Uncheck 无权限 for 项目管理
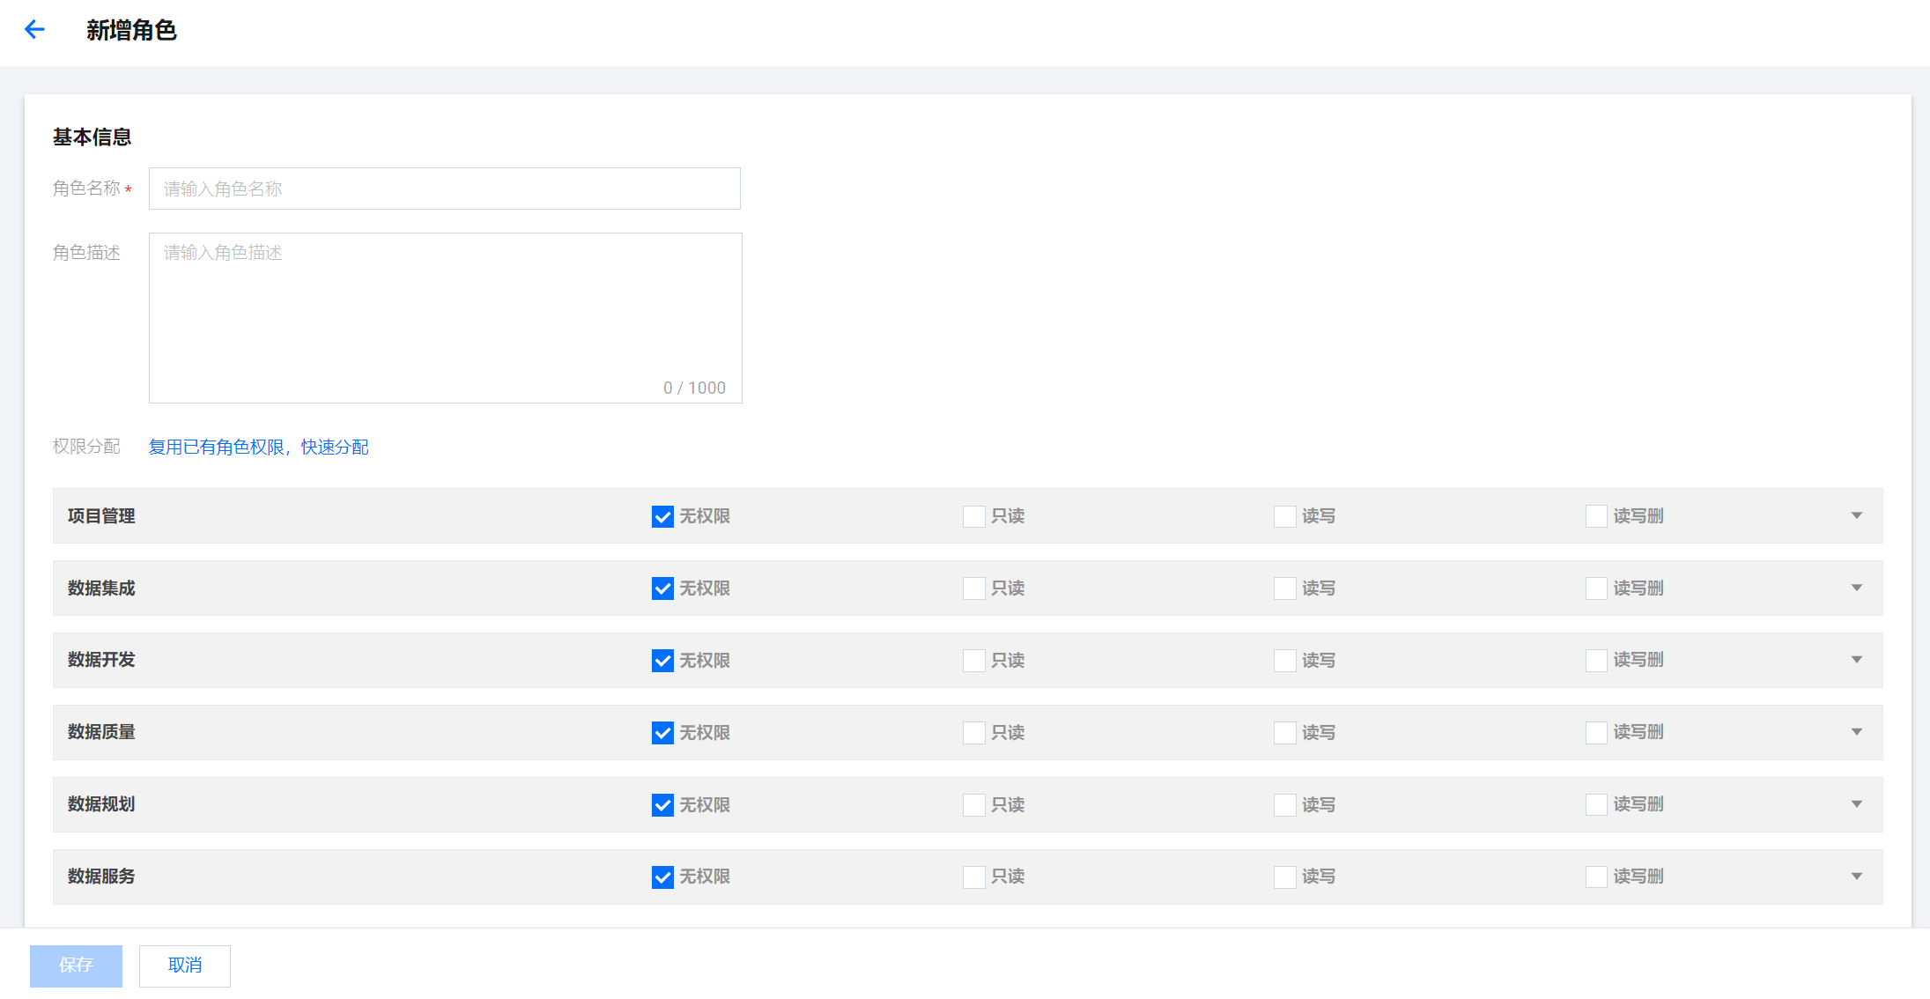The image size is (1930, 999). 662,517
